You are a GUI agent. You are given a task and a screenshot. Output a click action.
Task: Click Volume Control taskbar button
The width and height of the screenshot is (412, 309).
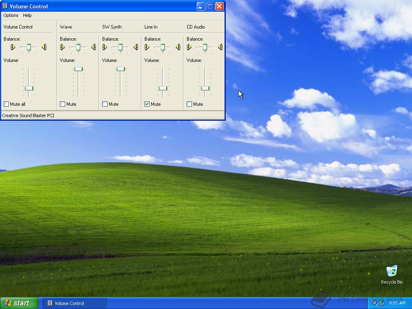(x=75, y=303)
